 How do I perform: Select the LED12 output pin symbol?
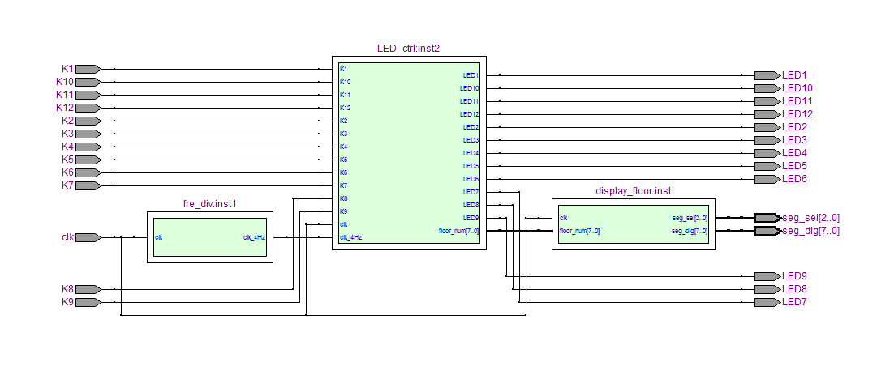point(767,114)
